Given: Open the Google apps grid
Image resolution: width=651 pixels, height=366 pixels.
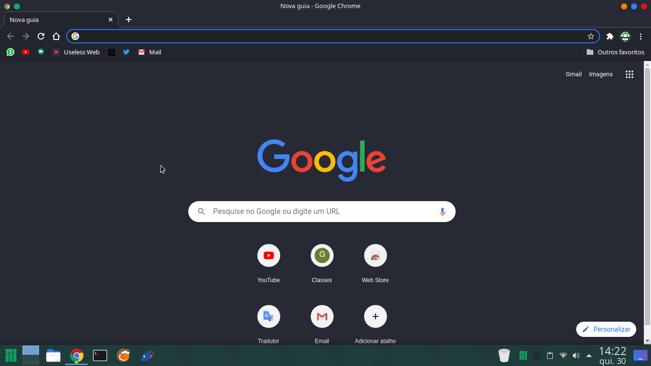Looking at the screenshot, I should (x=630, y=74).
